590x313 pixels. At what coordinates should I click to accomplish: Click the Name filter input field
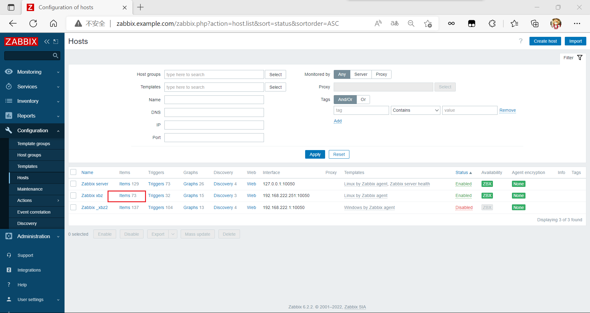pos(214,100)
